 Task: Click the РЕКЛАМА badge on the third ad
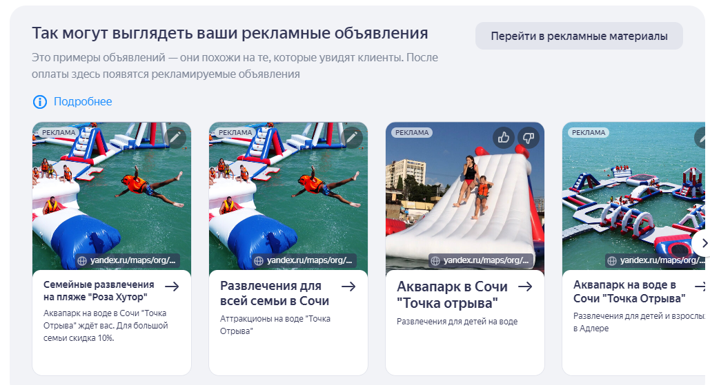pyautogui.click(x=412, y=132)
